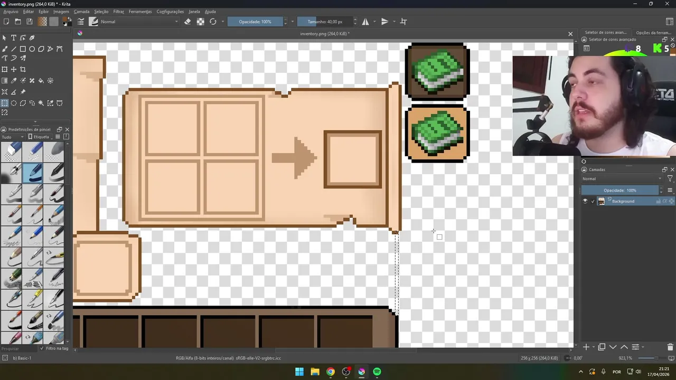The width and height of the screenshot is (676, 380).
Task: Open the Filtrar menu
Action: [118, 12]
